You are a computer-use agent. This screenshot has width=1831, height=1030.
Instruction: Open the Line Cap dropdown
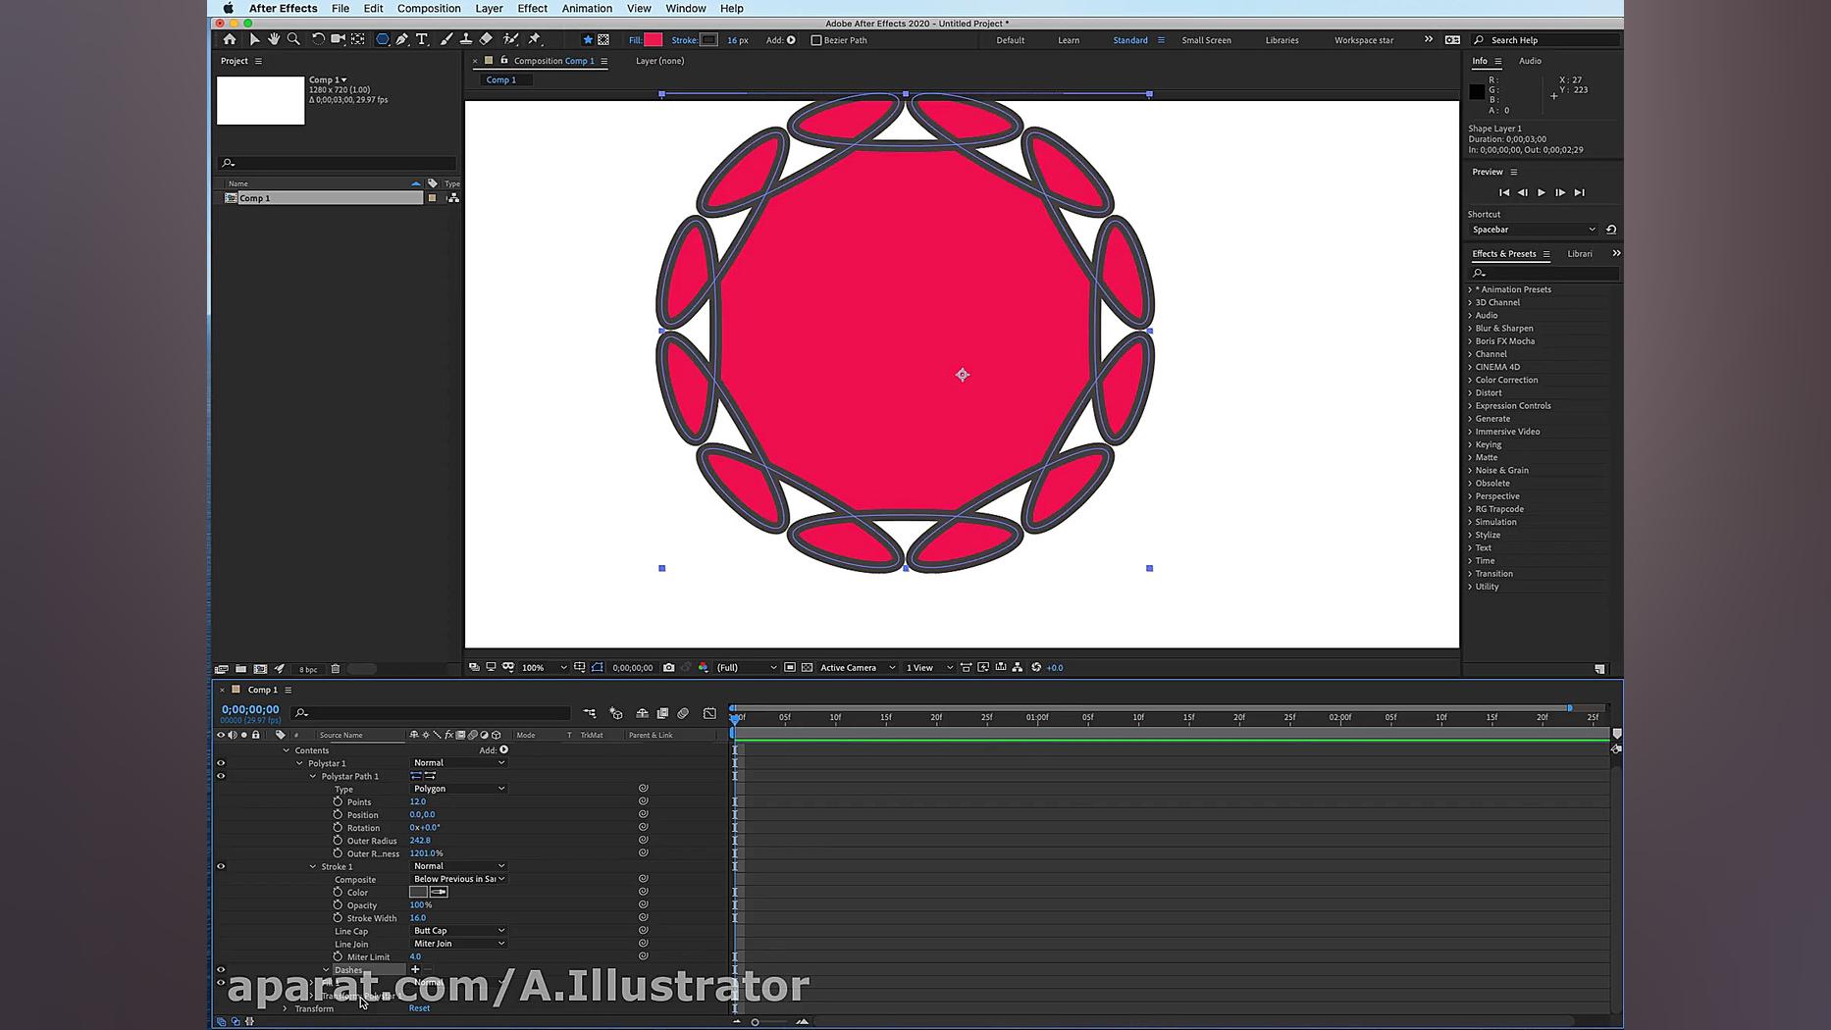458,930
